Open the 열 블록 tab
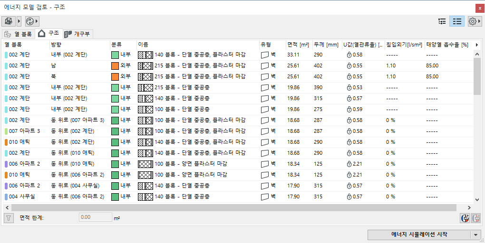The width and height of the screenshot is (485, 243). click(18, 34)
